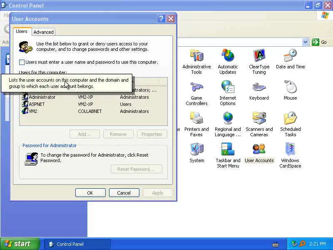
Task: Click the Properties button
Action: (x=152, y=134)
